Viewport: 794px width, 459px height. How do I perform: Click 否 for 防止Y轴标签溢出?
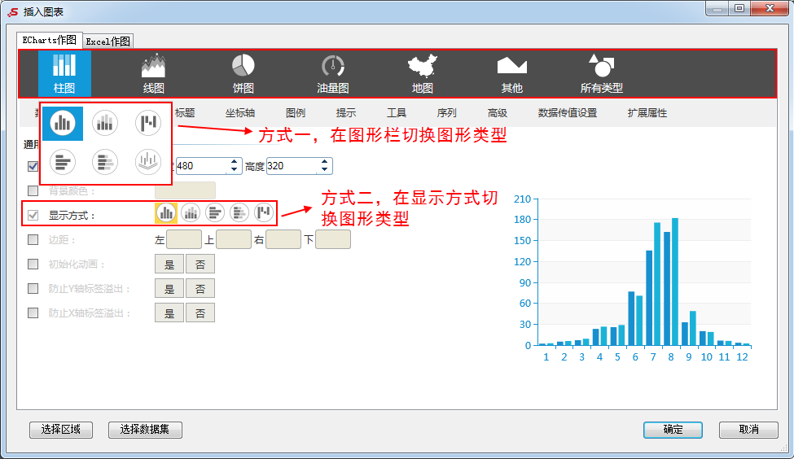click(x=200, y=288)
